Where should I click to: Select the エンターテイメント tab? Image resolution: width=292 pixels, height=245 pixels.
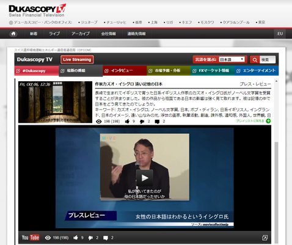coord(257,71)
